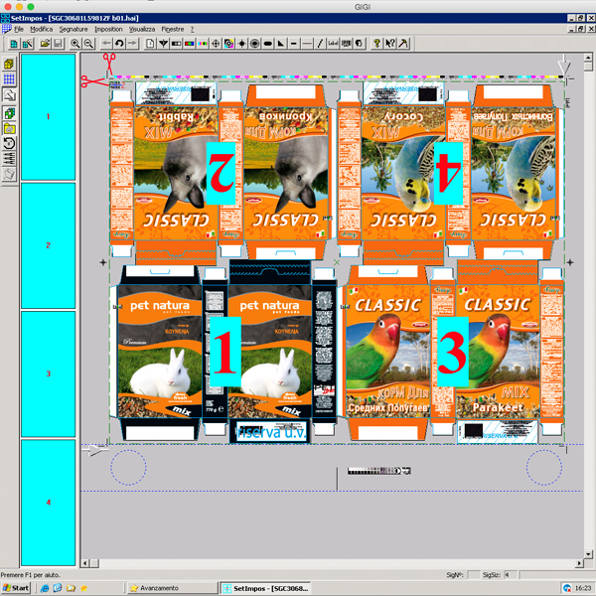Open the Finestre menu
The image size is (596, 596).
173,29
